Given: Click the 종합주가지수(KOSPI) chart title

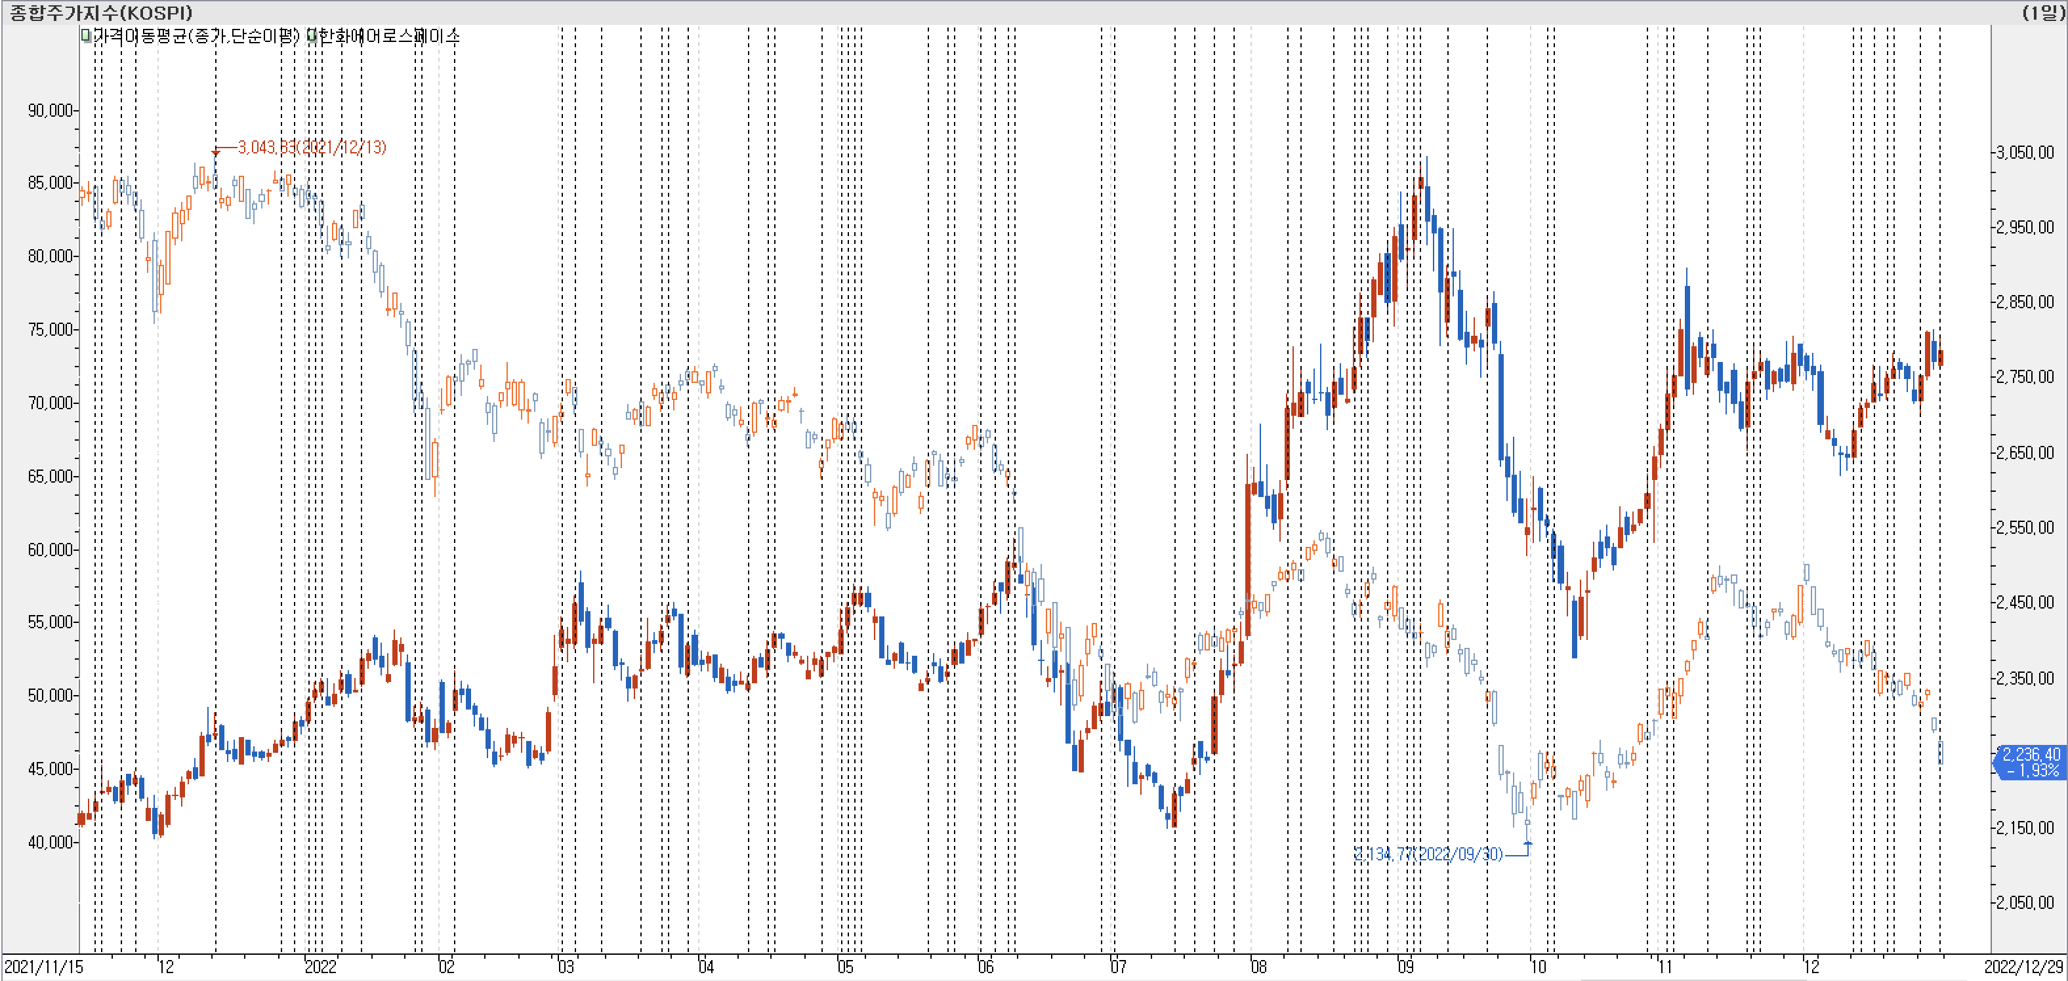Looking at the screenshot, I should (x=101, y=12).
